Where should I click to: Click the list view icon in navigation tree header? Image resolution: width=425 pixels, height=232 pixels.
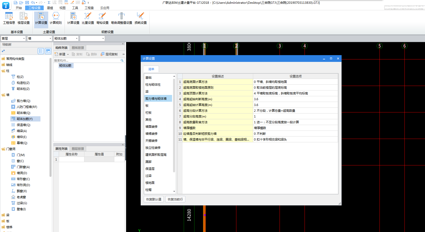point(41,51)
